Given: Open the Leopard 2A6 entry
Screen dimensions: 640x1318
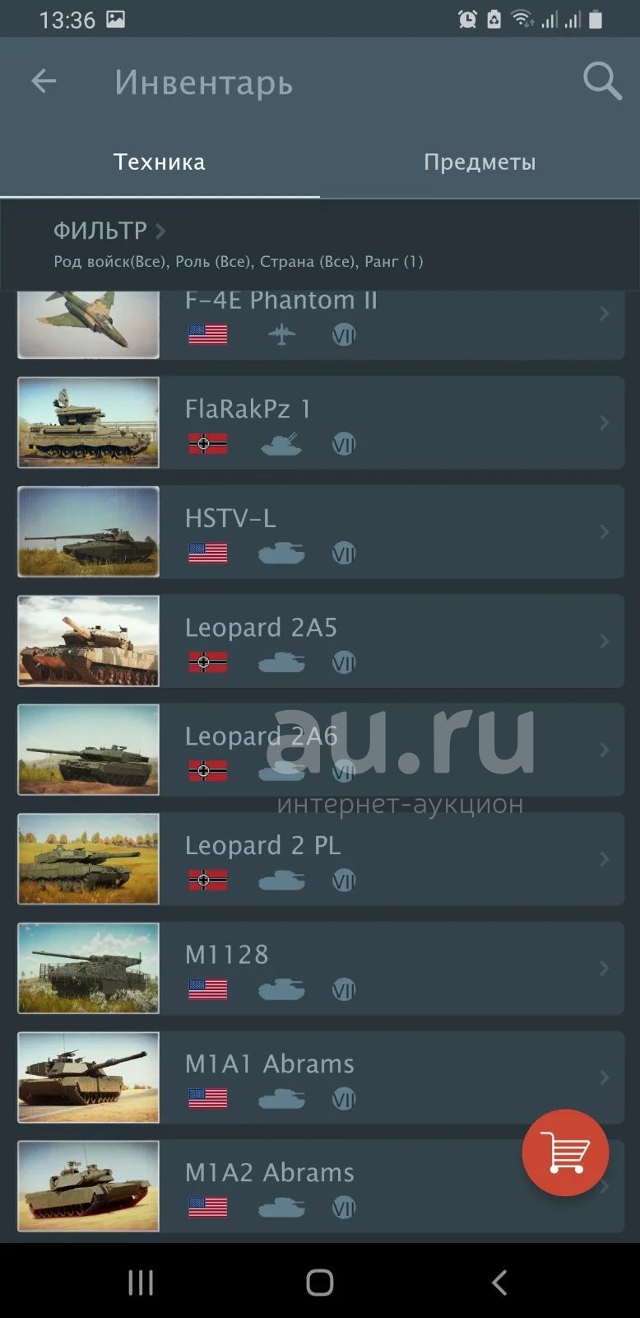Looking at the screenshot, I should point(321,750).
